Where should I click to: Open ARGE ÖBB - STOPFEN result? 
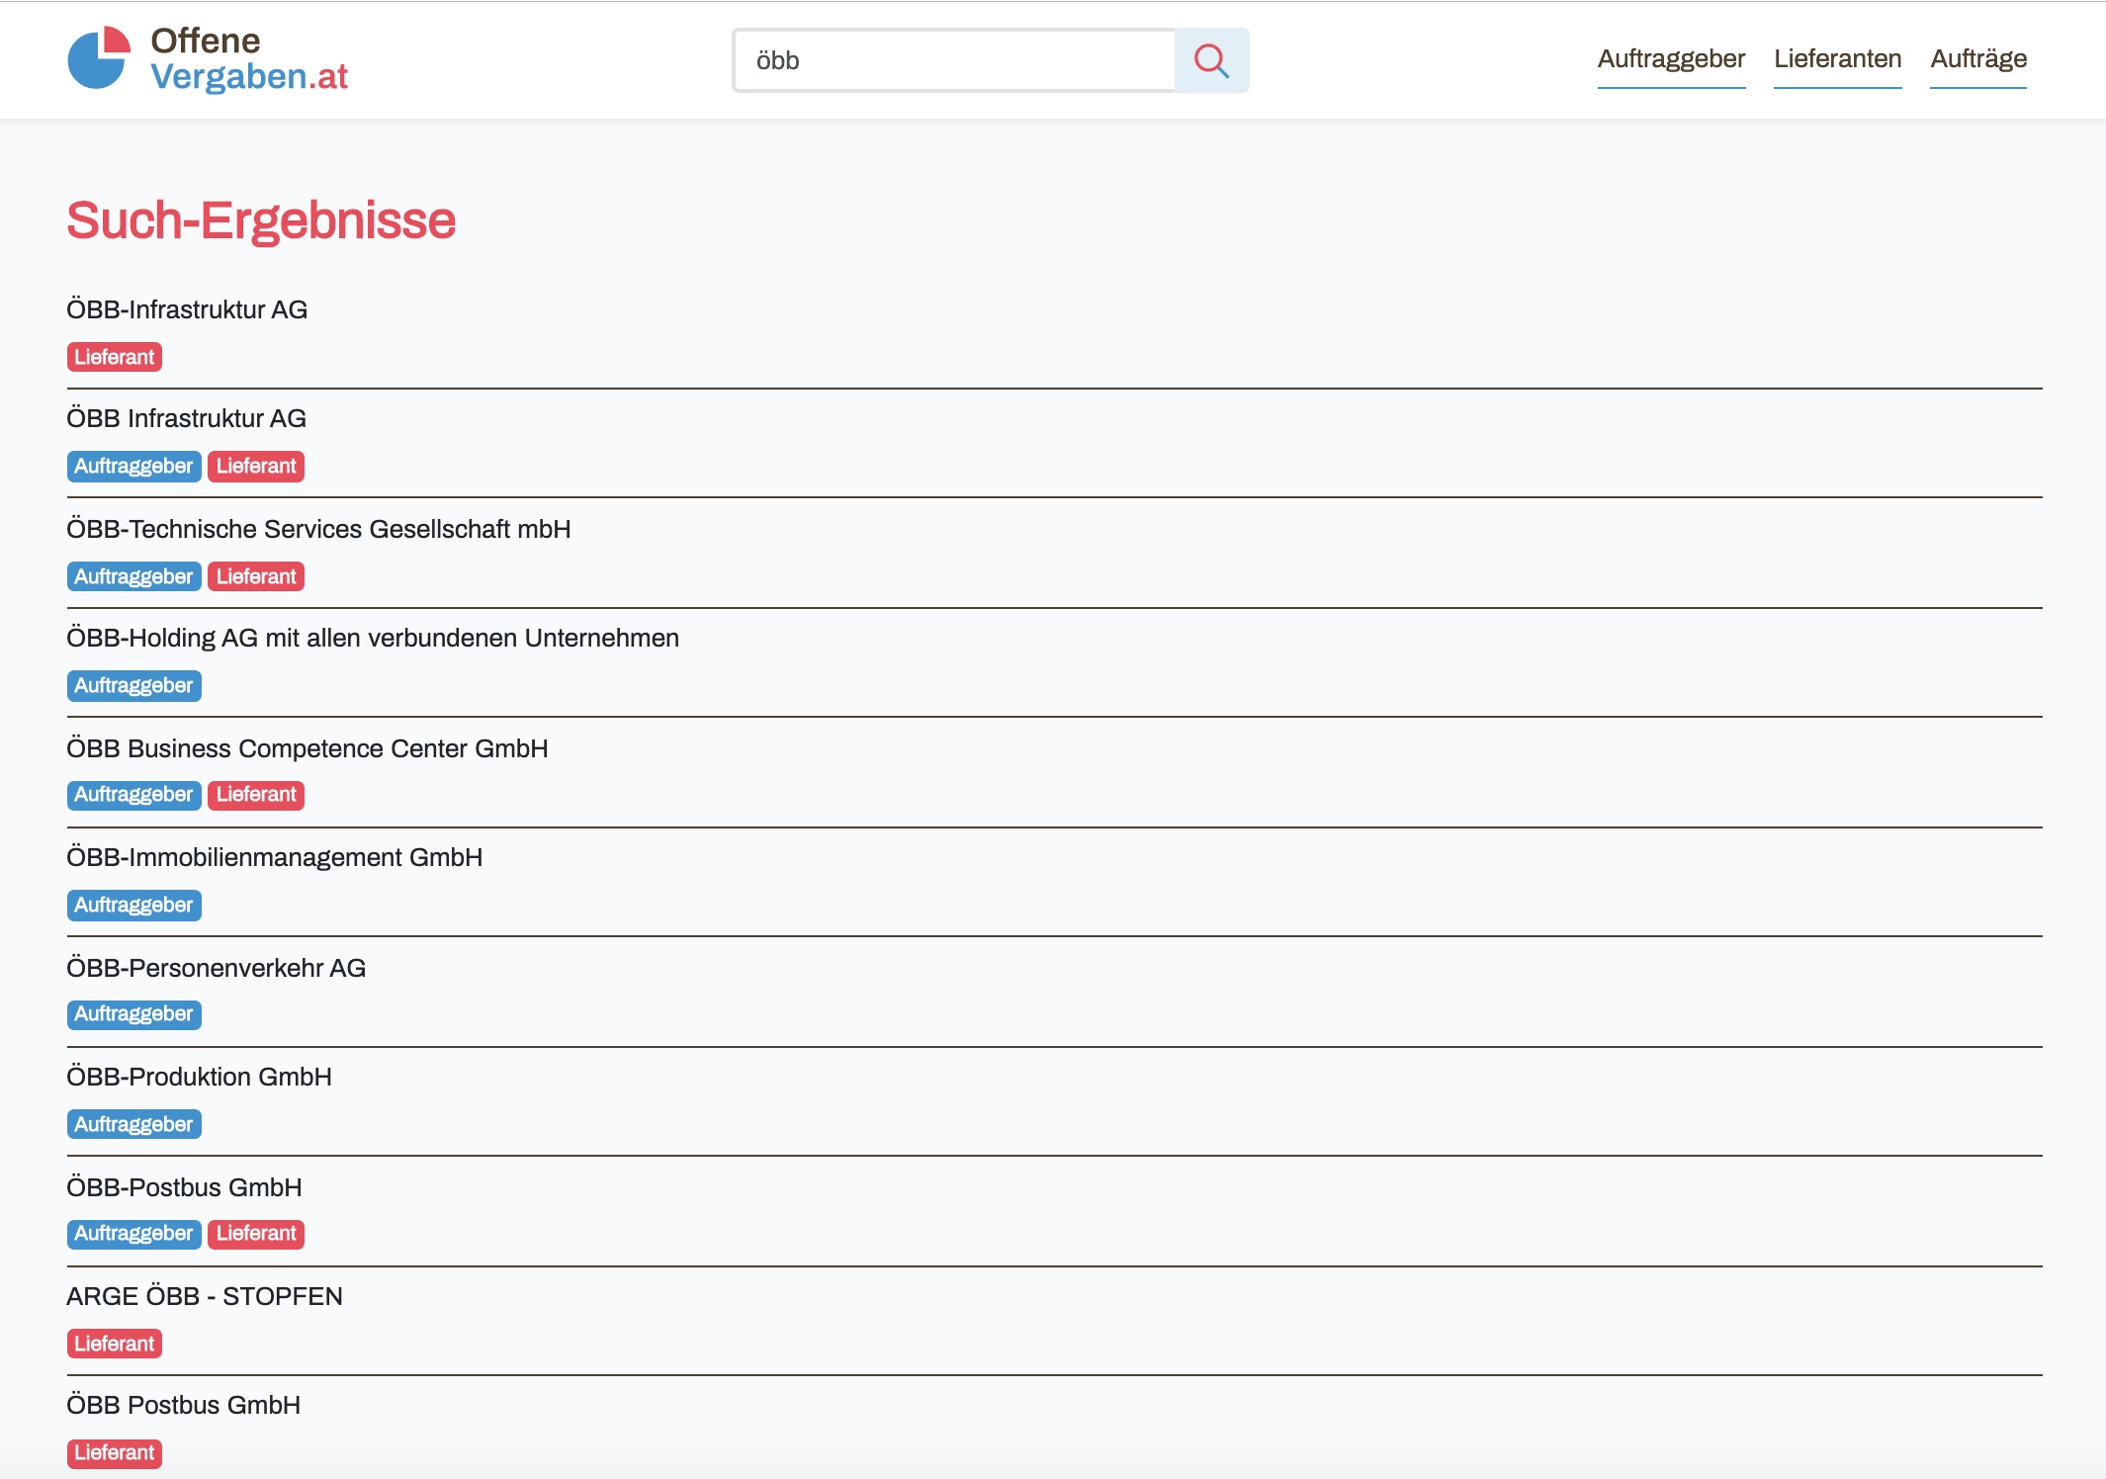click(205, 1296)
